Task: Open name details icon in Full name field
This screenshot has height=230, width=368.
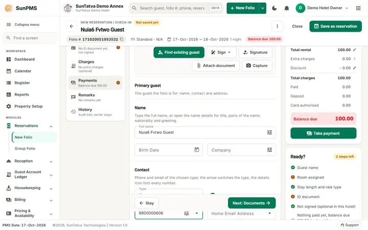Action: point(269,132)
